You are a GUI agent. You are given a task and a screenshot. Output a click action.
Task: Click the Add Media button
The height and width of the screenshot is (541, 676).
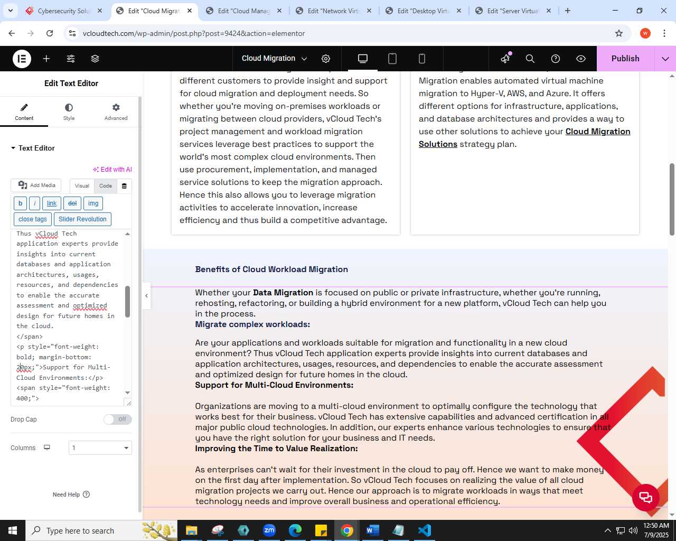pyautogui.click(x=36, y=185)
